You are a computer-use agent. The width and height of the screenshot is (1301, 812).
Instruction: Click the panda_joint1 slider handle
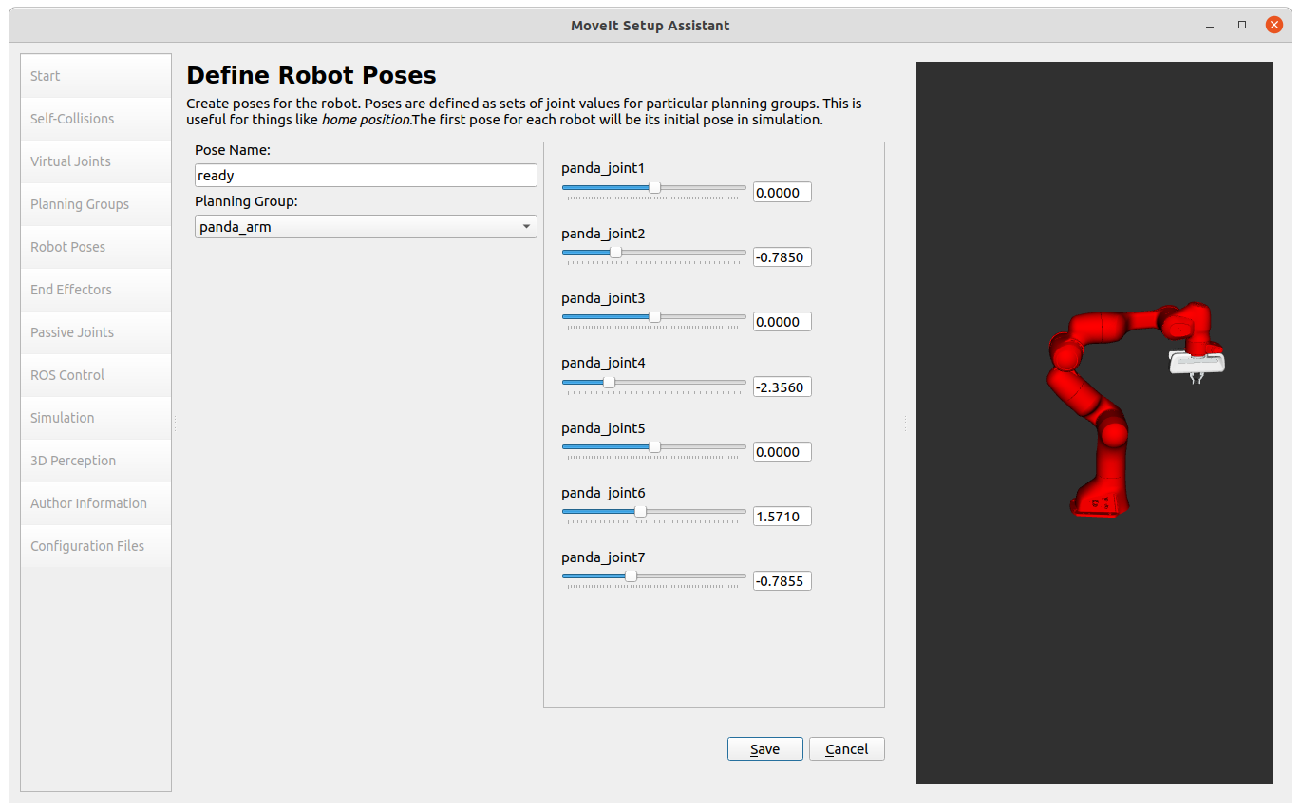coord(654,188)
